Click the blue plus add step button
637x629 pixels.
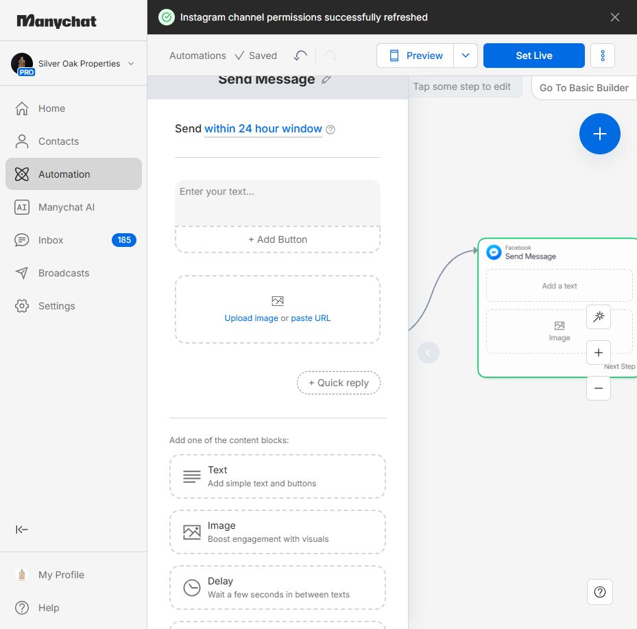[599, 134]
